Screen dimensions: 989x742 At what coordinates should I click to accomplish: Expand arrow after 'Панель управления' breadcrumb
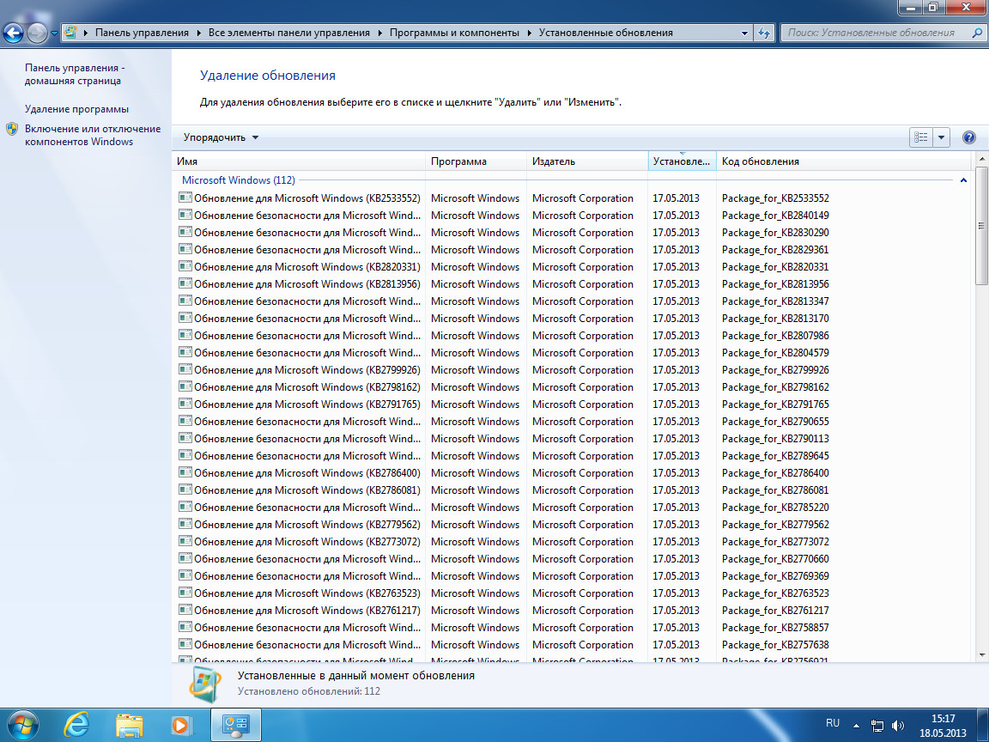tap(198, 33)
